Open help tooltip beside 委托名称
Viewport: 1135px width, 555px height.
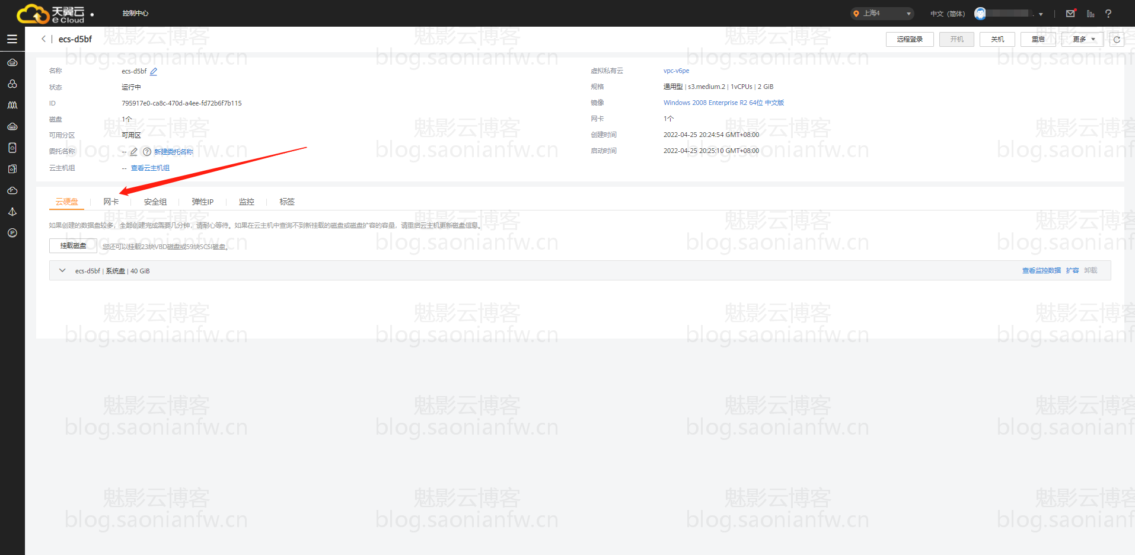(146, 152)
